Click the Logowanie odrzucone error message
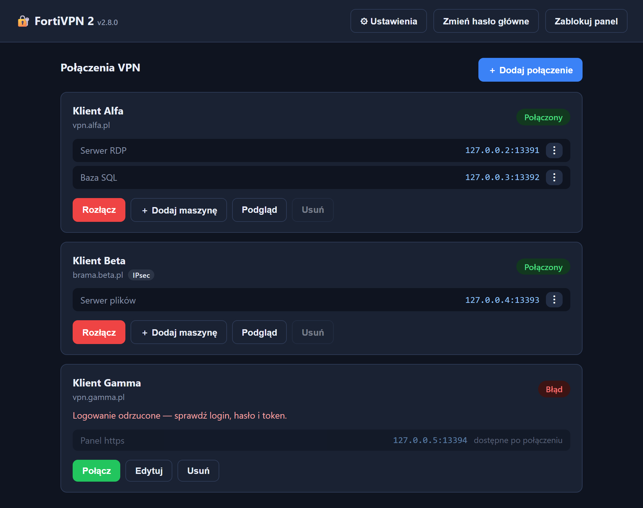Screen dimensions: 643x508 coord(180,415)
